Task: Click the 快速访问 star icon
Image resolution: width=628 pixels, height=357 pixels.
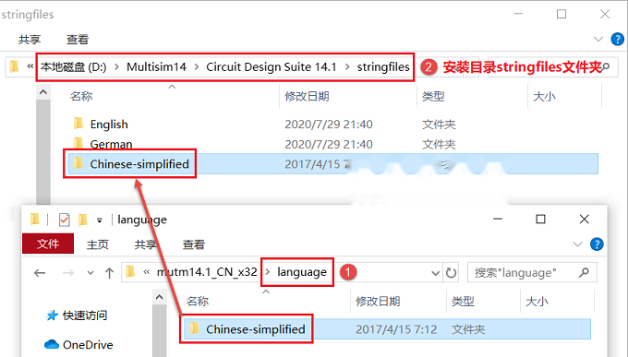Action: coord(52,315)
